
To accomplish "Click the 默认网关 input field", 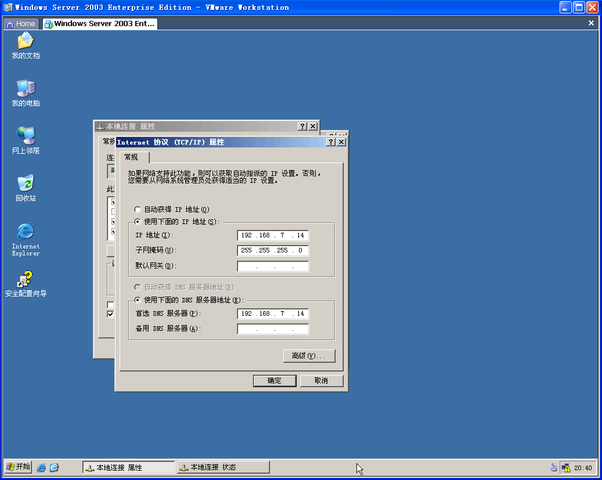I will (x=273, y=266).
